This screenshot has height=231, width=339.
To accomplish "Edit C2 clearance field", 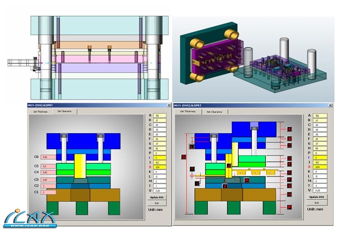I will point(48,186).
